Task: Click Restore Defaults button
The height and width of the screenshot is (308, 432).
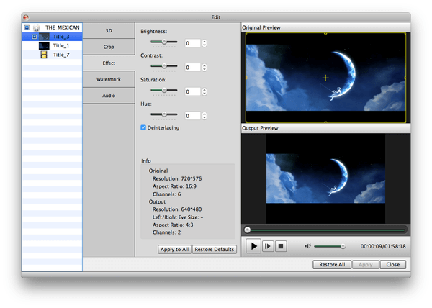Action: [214, 250]
